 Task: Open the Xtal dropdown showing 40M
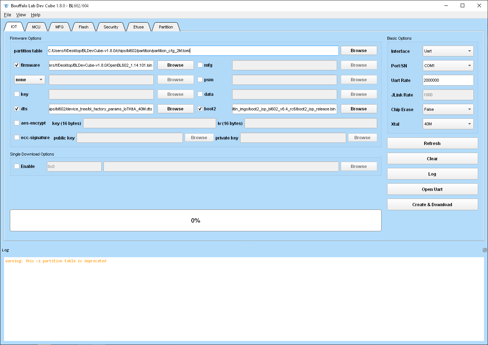[x=448, y=124]
